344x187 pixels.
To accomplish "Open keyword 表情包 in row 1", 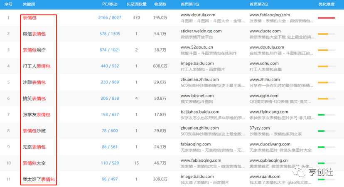I will (29, 17).
